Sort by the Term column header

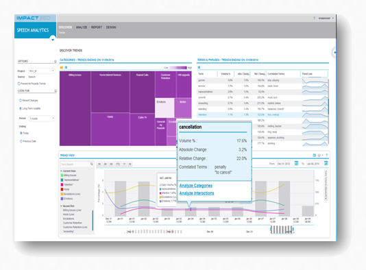(207, 74)
